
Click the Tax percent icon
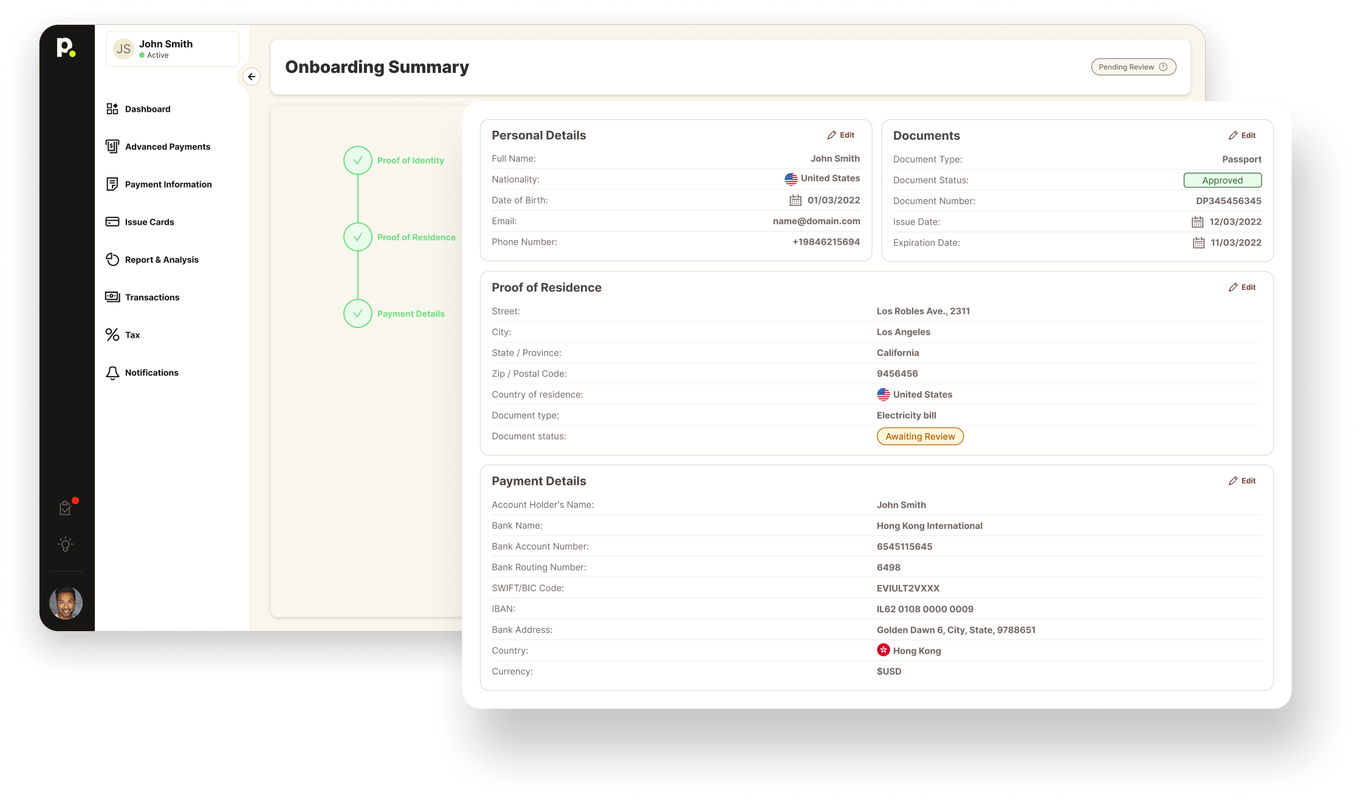(112, 335)
